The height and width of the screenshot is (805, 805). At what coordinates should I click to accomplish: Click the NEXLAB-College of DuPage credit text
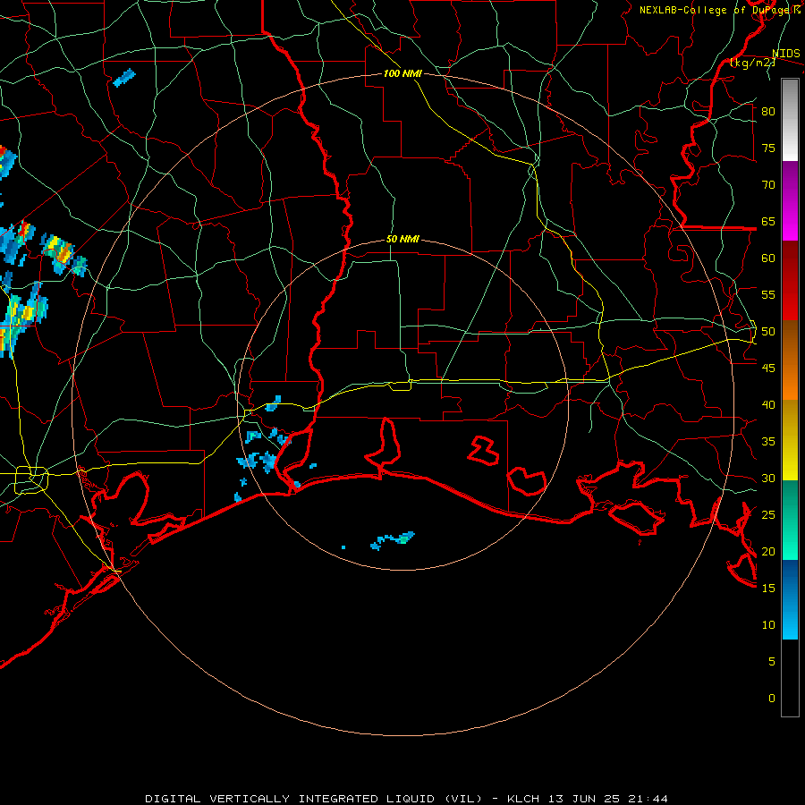point(719,10)
